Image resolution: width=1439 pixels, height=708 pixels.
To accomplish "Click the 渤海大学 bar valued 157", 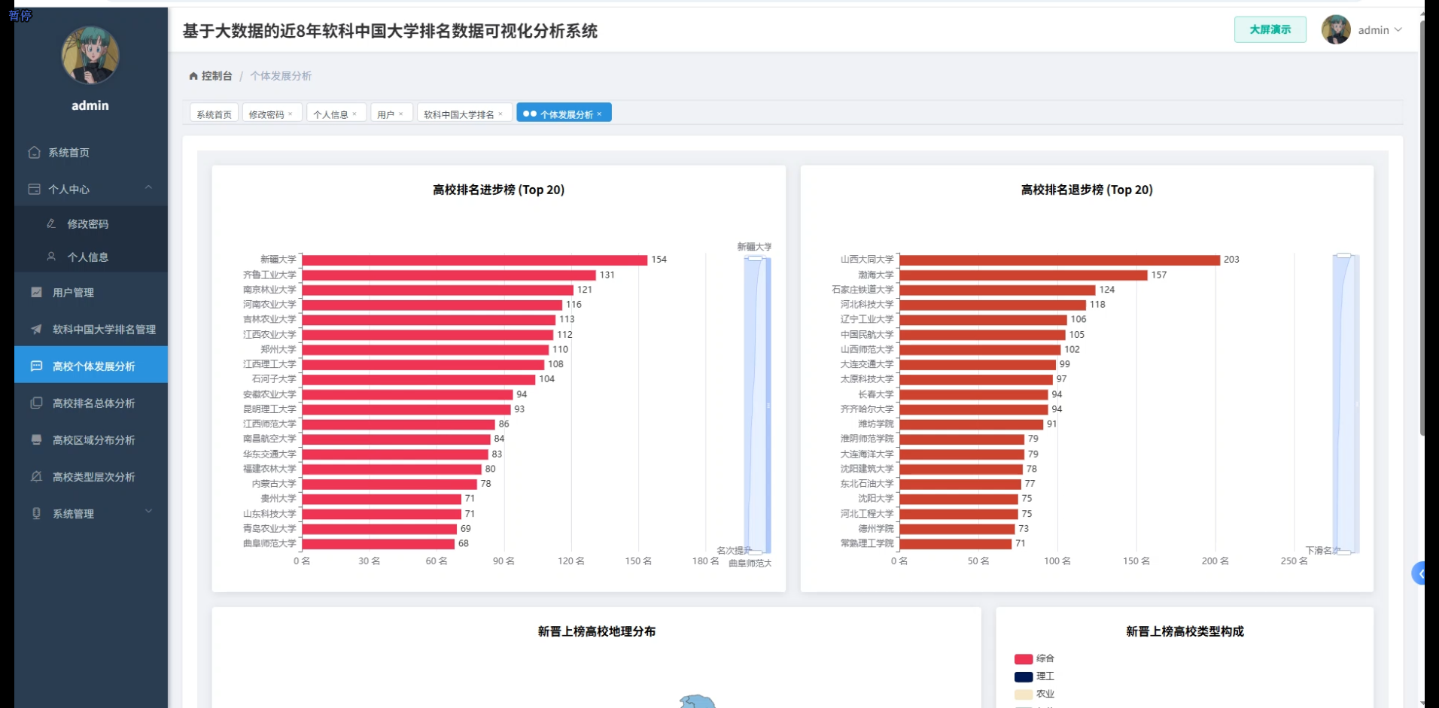I will [1024, 275].
